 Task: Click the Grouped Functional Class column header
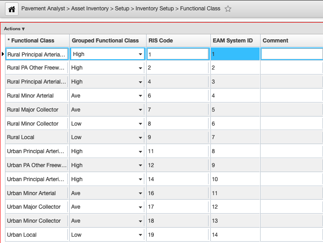105,41
